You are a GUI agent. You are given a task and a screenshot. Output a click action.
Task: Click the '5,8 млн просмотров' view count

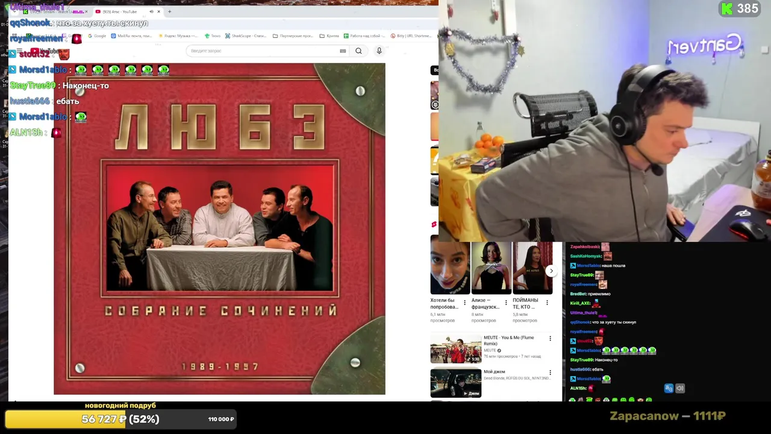click(x=525, y=318)
